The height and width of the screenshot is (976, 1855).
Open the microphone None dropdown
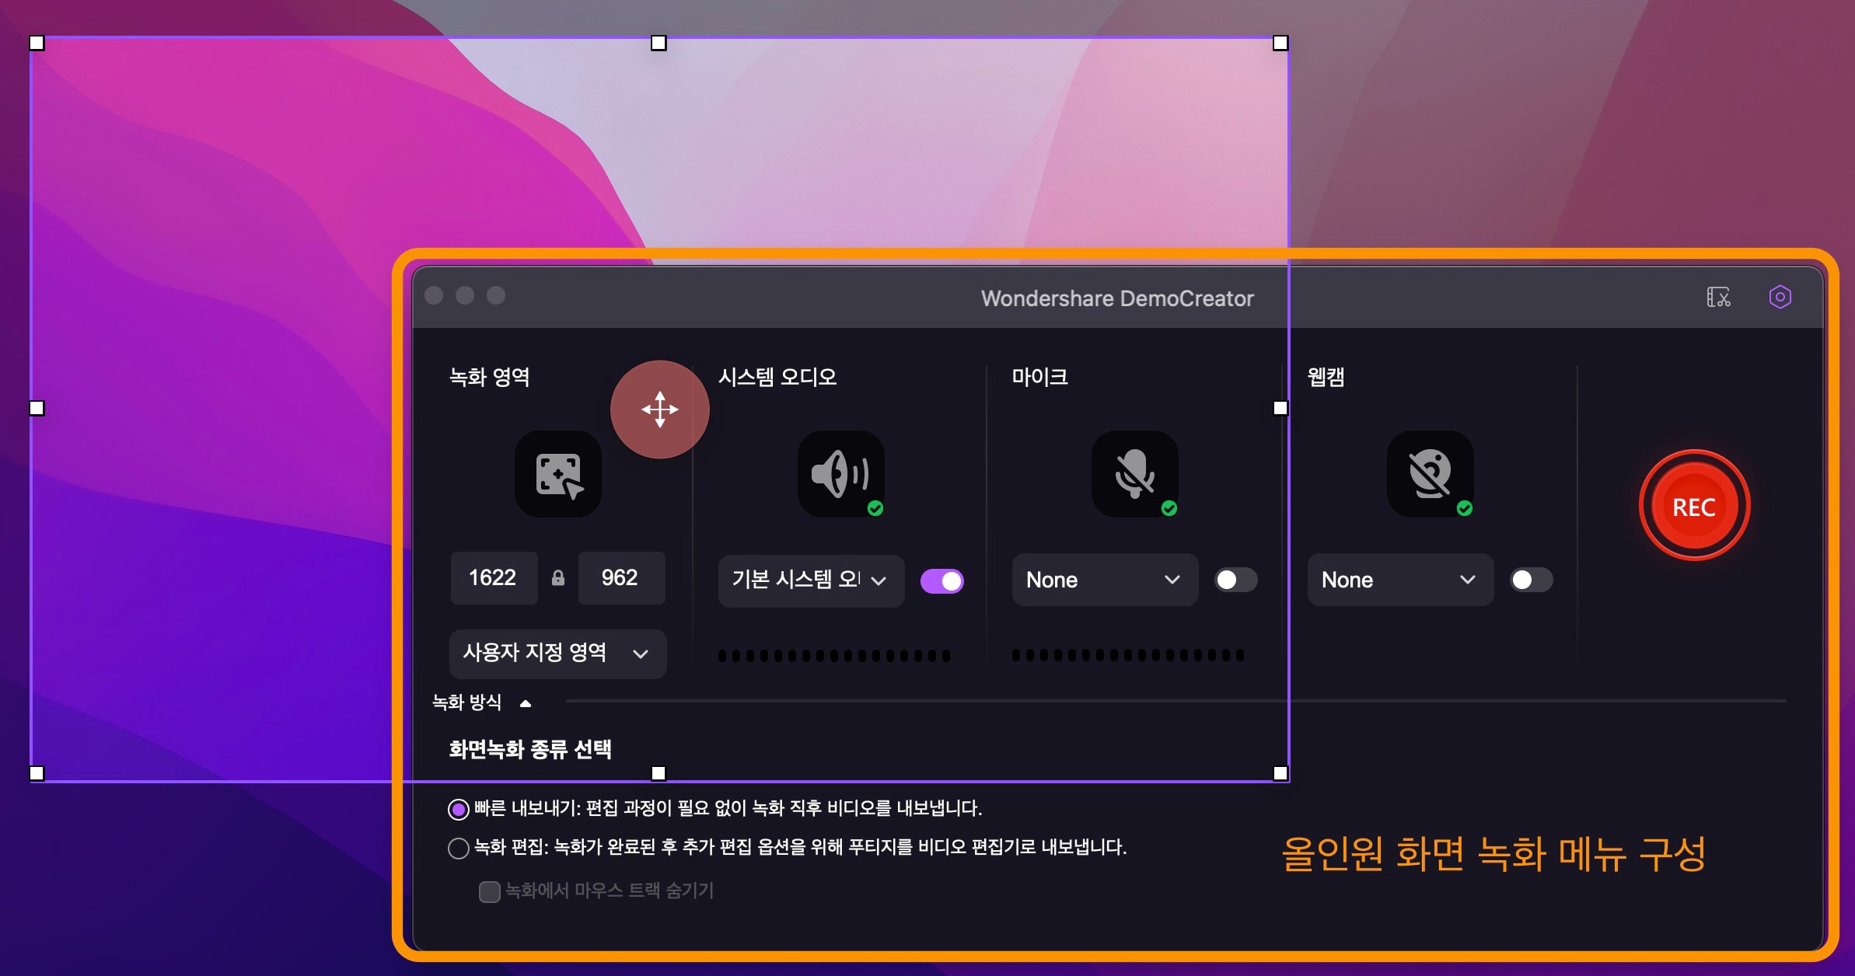(x=1105, y=580)
